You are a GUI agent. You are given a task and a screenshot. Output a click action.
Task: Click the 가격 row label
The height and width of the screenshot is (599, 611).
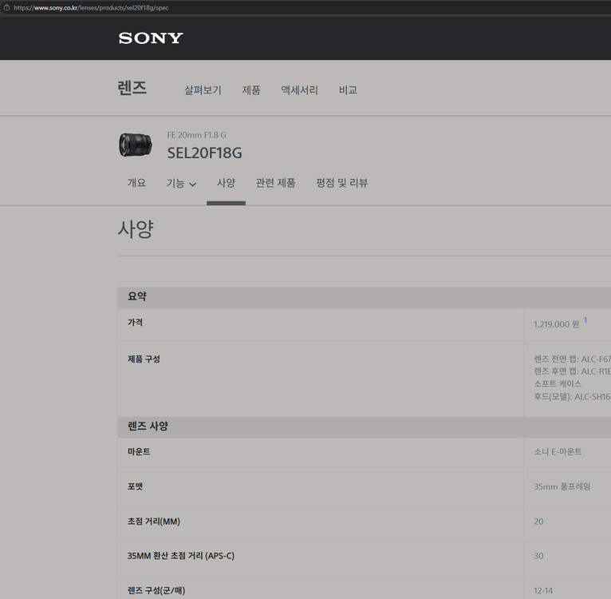point(135,323)
